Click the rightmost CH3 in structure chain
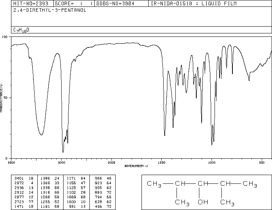This screenshot has height=210, width=272. [250, 184]
